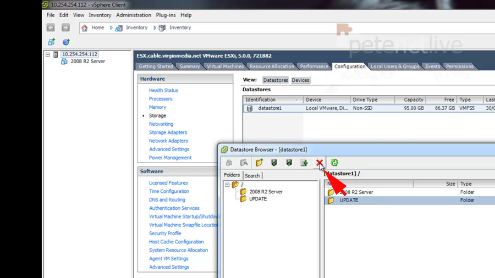Select the Search tab in Datastore Browser

(x=252, y=176)
